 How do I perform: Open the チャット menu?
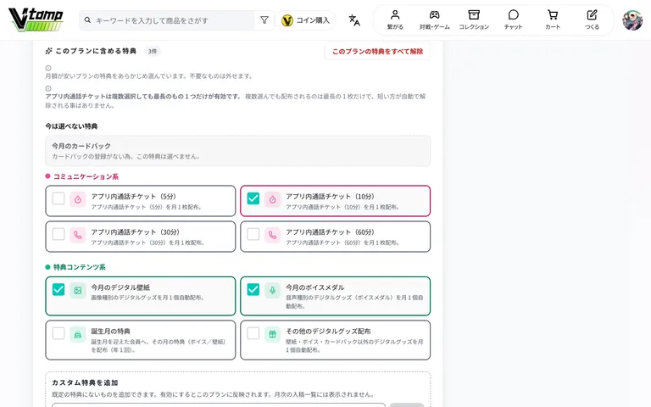pyautogui.click(x=513, y=20)
